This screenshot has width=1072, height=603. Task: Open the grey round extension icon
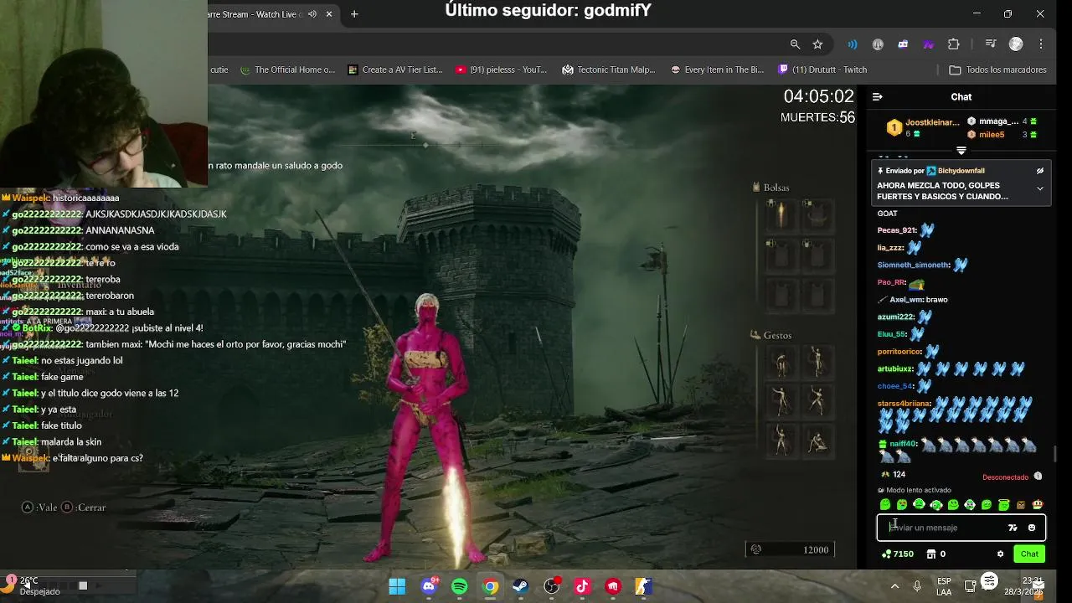point(878,44)
